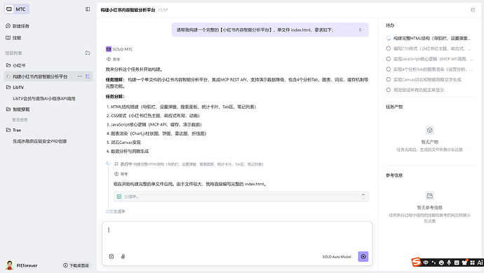Screen dimensions: 484x273
Task: Toggle the 实现Canvas词云 todo circle
Action: point(389,79)
